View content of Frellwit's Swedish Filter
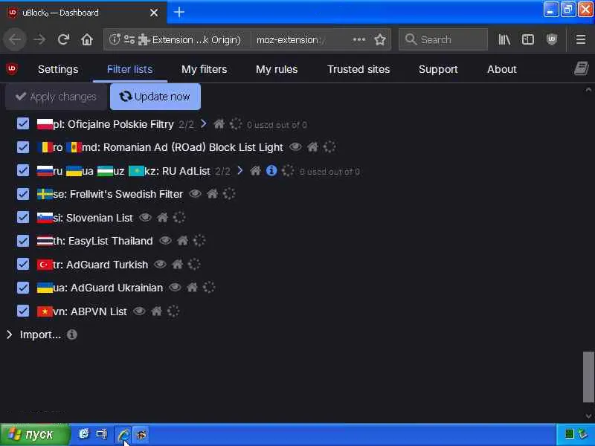Viewport: 595px width, 446px height. tap(195, 194)
